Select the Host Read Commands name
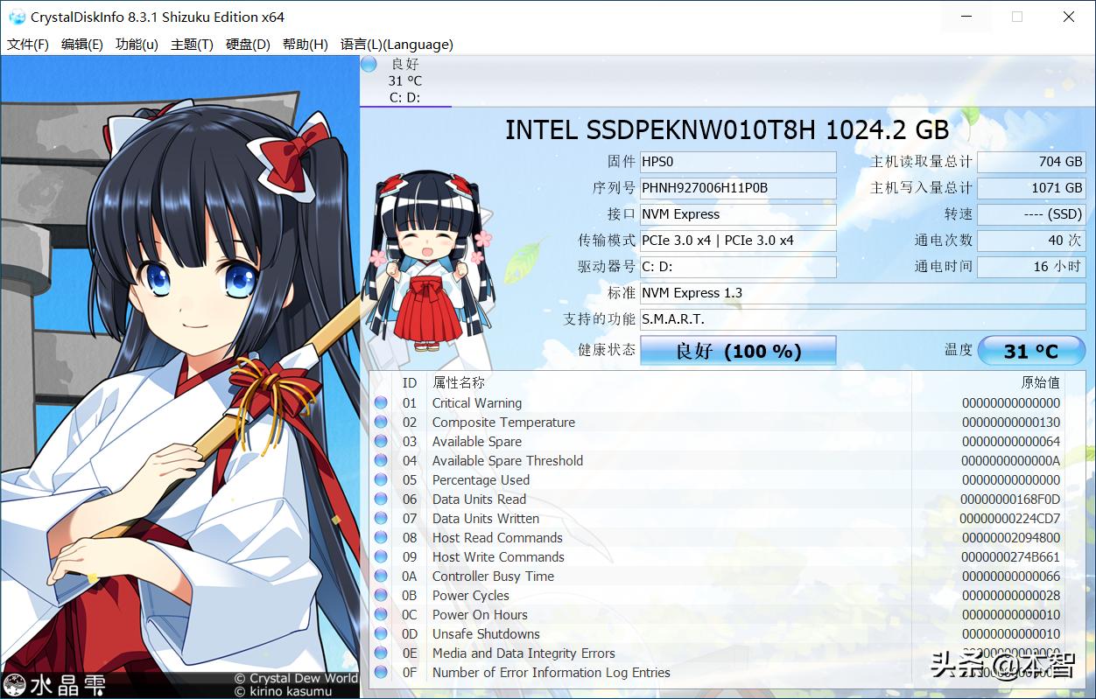Viewport: 1096px width, 699px height. pos(497,538)
